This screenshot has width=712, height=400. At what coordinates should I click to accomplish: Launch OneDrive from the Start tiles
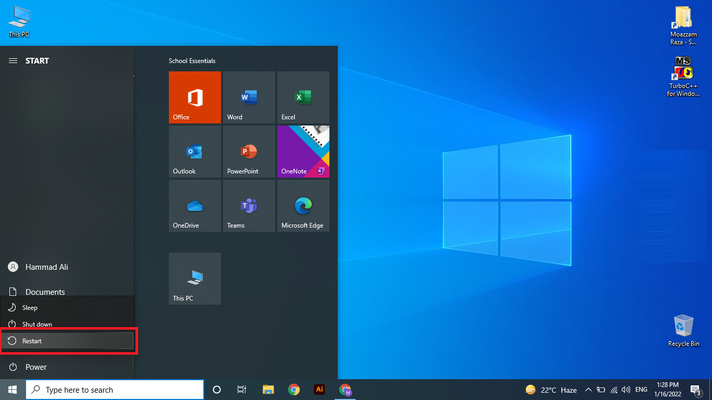pyautogui.click(x=195, y=206)
